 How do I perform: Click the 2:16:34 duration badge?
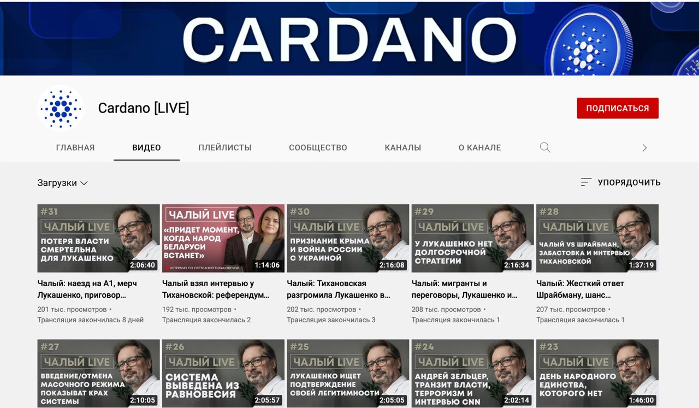(517, 265)
